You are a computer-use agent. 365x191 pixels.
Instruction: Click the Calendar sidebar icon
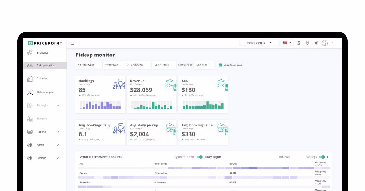point(30,79)
